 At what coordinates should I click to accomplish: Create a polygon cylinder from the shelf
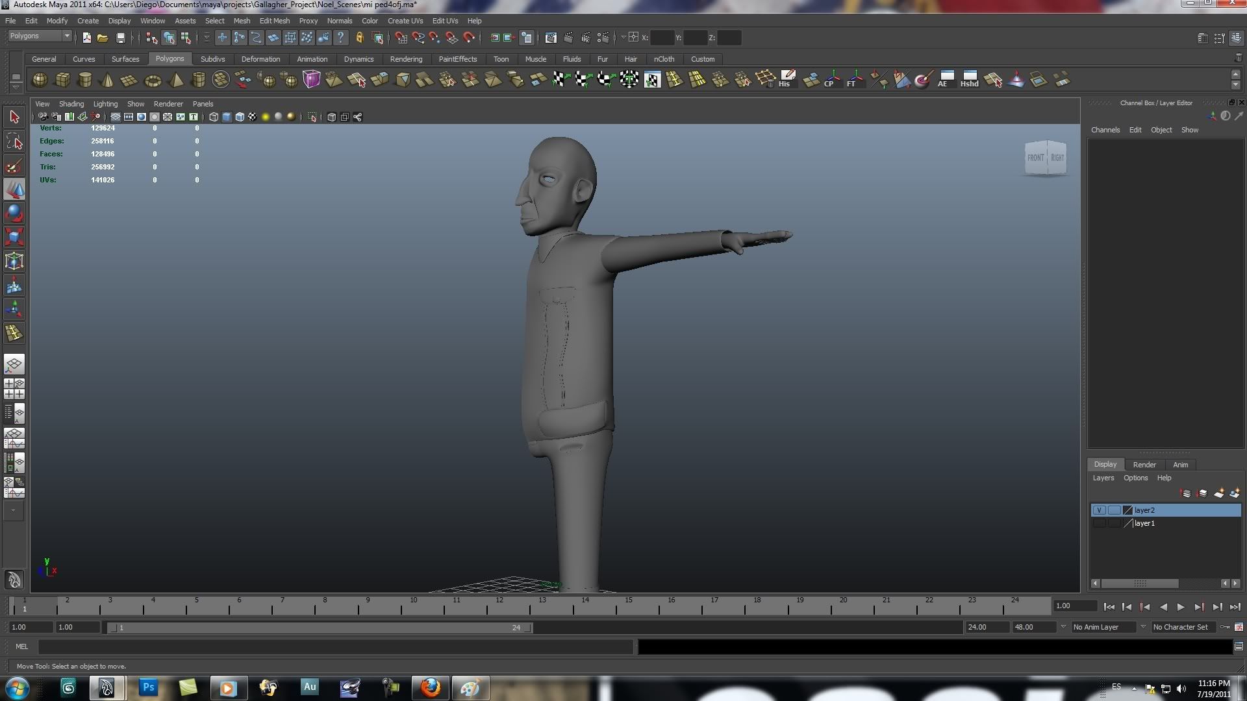coord(84,80)
